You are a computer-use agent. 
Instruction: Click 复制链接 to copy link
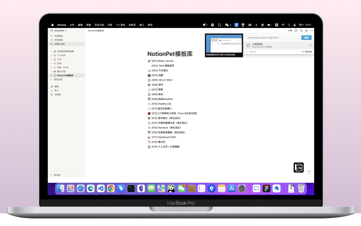[307, 52]
